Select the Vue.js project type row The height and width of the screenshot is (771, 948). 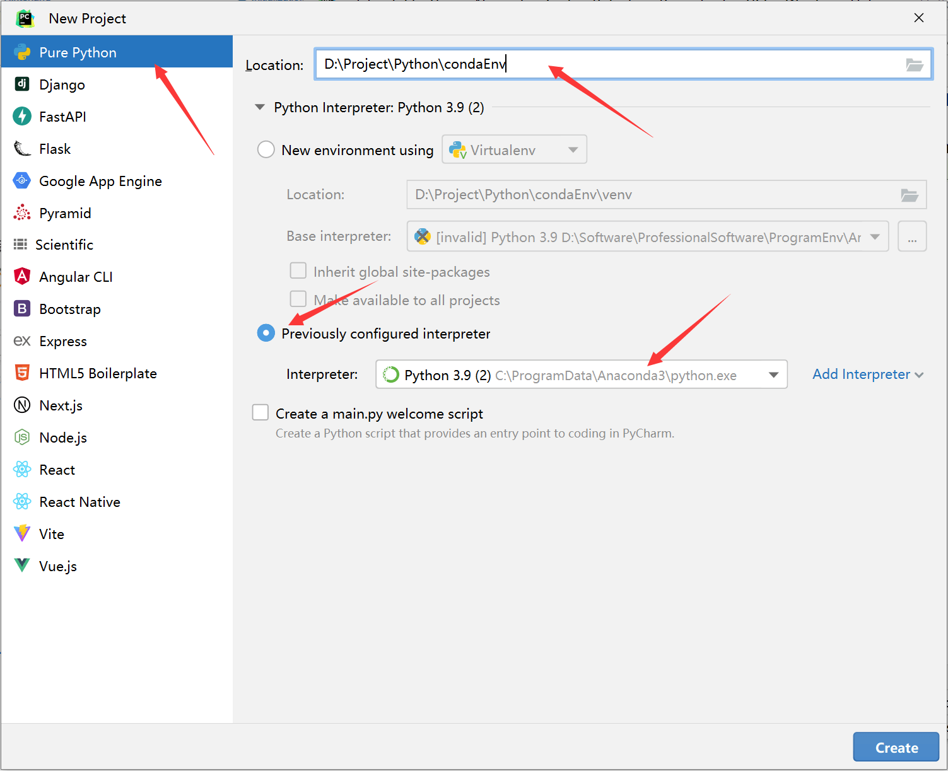click(x=117, y=566)
